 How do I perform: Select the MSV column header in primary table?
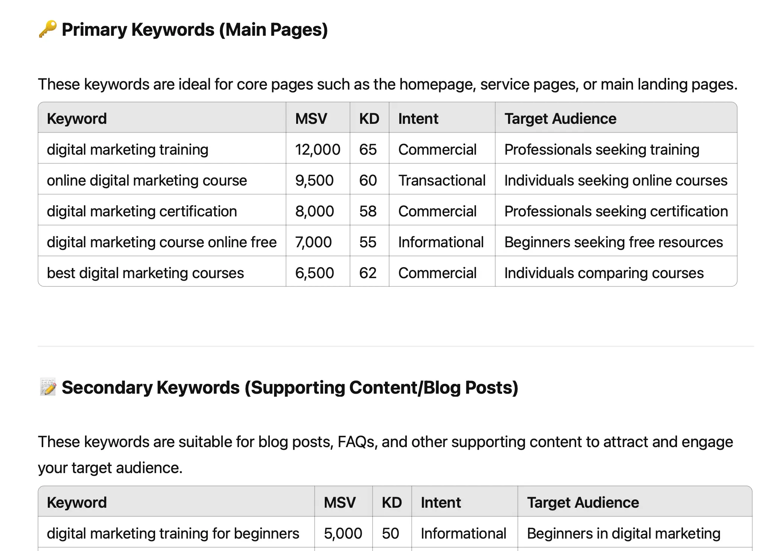coord(311,119)
